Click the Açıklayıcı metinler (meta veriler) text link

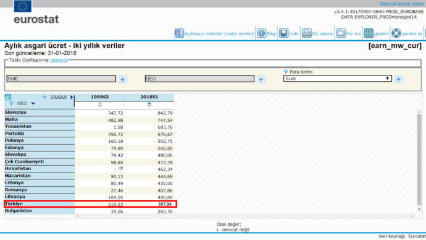(219, 34)
